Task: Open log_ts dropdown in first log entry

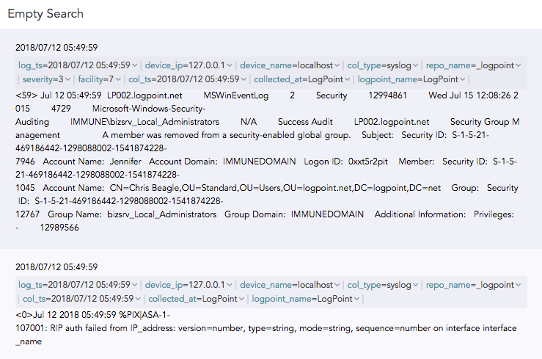Action: (135, 65)
